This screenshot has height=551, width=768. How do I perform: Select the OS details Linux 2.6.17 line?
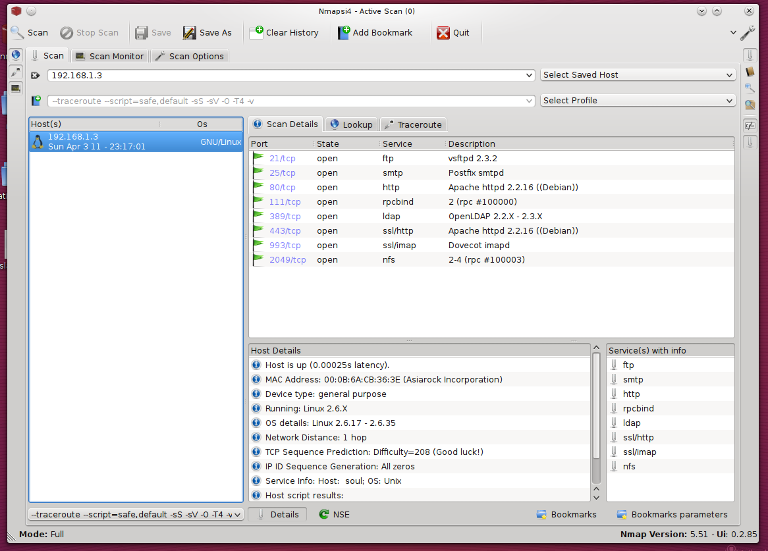pyautogui.click(x=420, y=423)
